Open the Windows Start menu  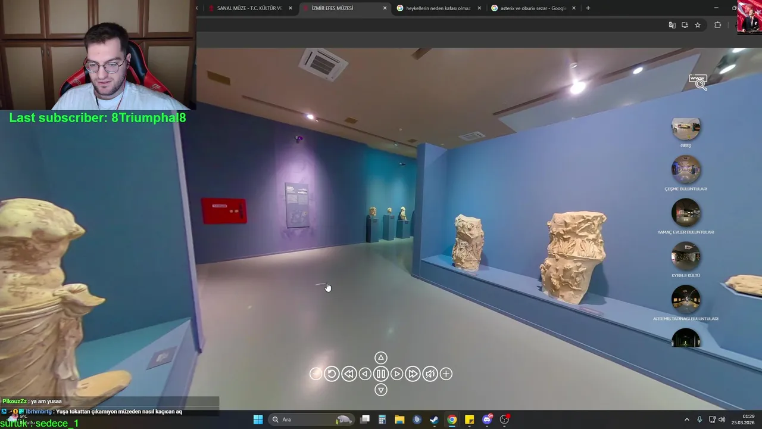pyautogui.click(x=258, y=419)
